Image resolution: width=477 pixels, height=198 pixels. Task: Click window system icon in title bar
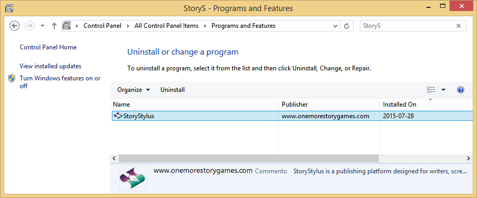coord(9,8)
